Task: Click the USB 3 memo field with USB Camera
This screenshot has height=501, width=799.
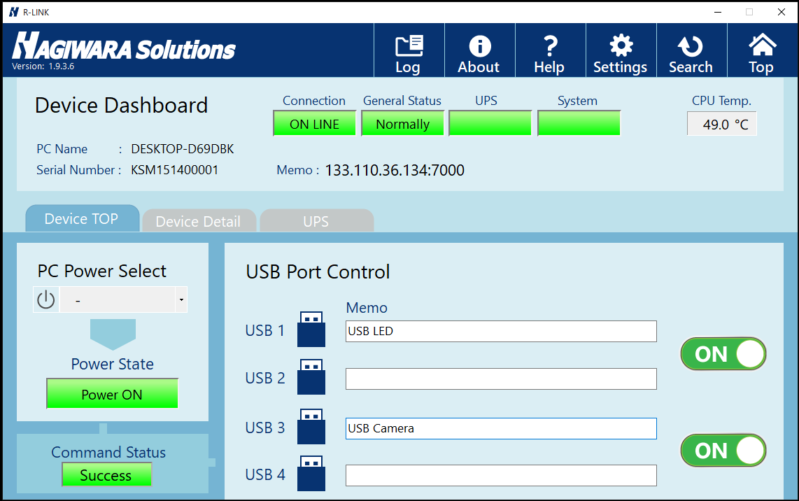Action: tap(501, 429)
